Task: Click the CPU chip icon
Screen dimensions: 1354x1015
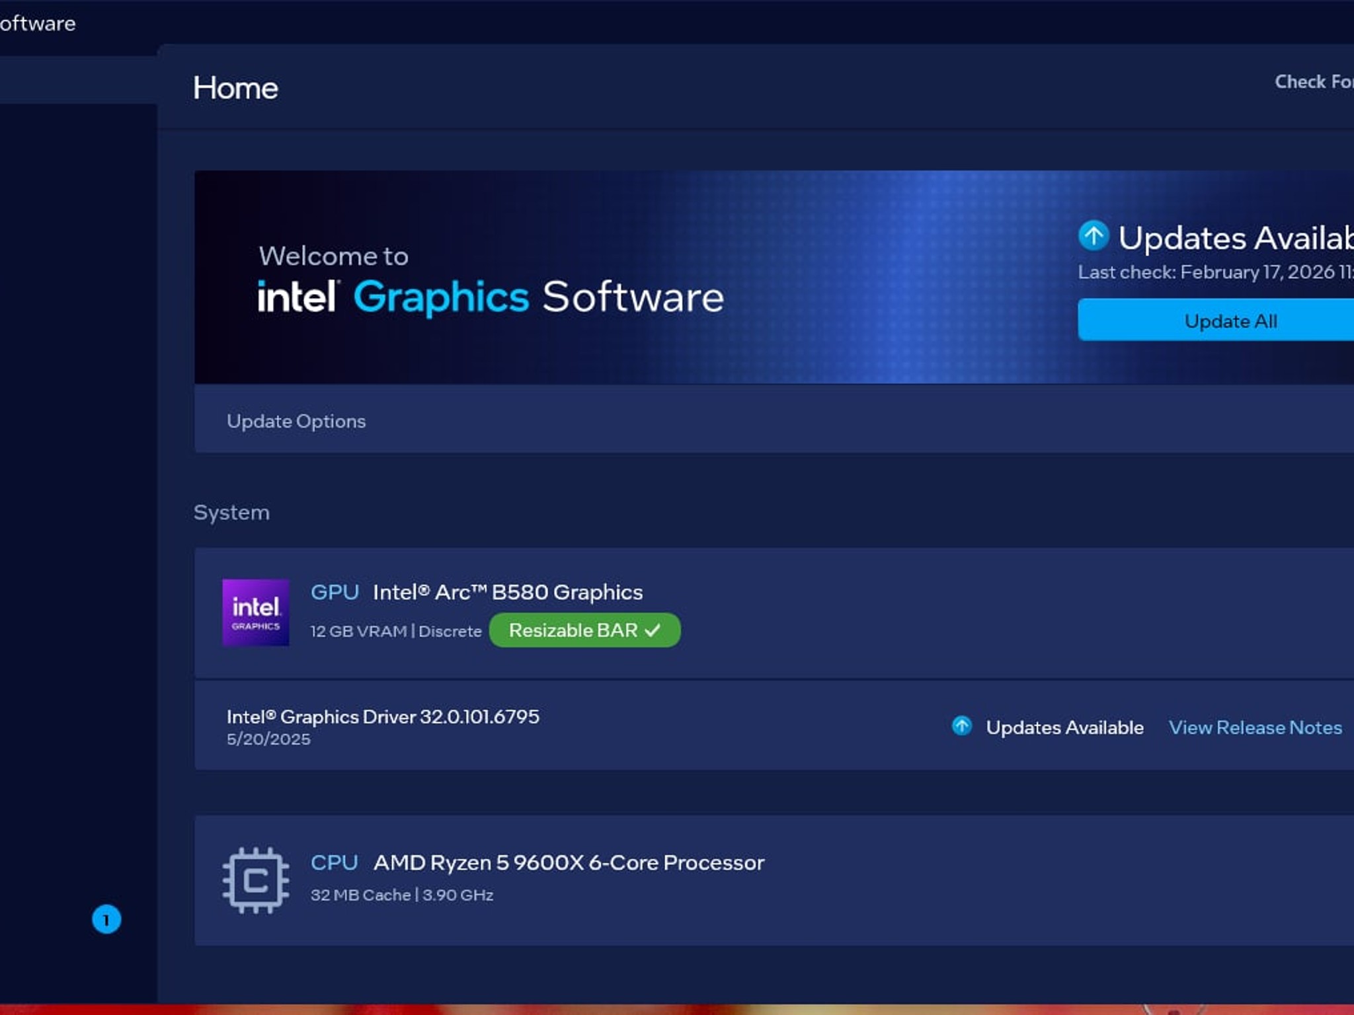Action: click(x=256, y=880)
